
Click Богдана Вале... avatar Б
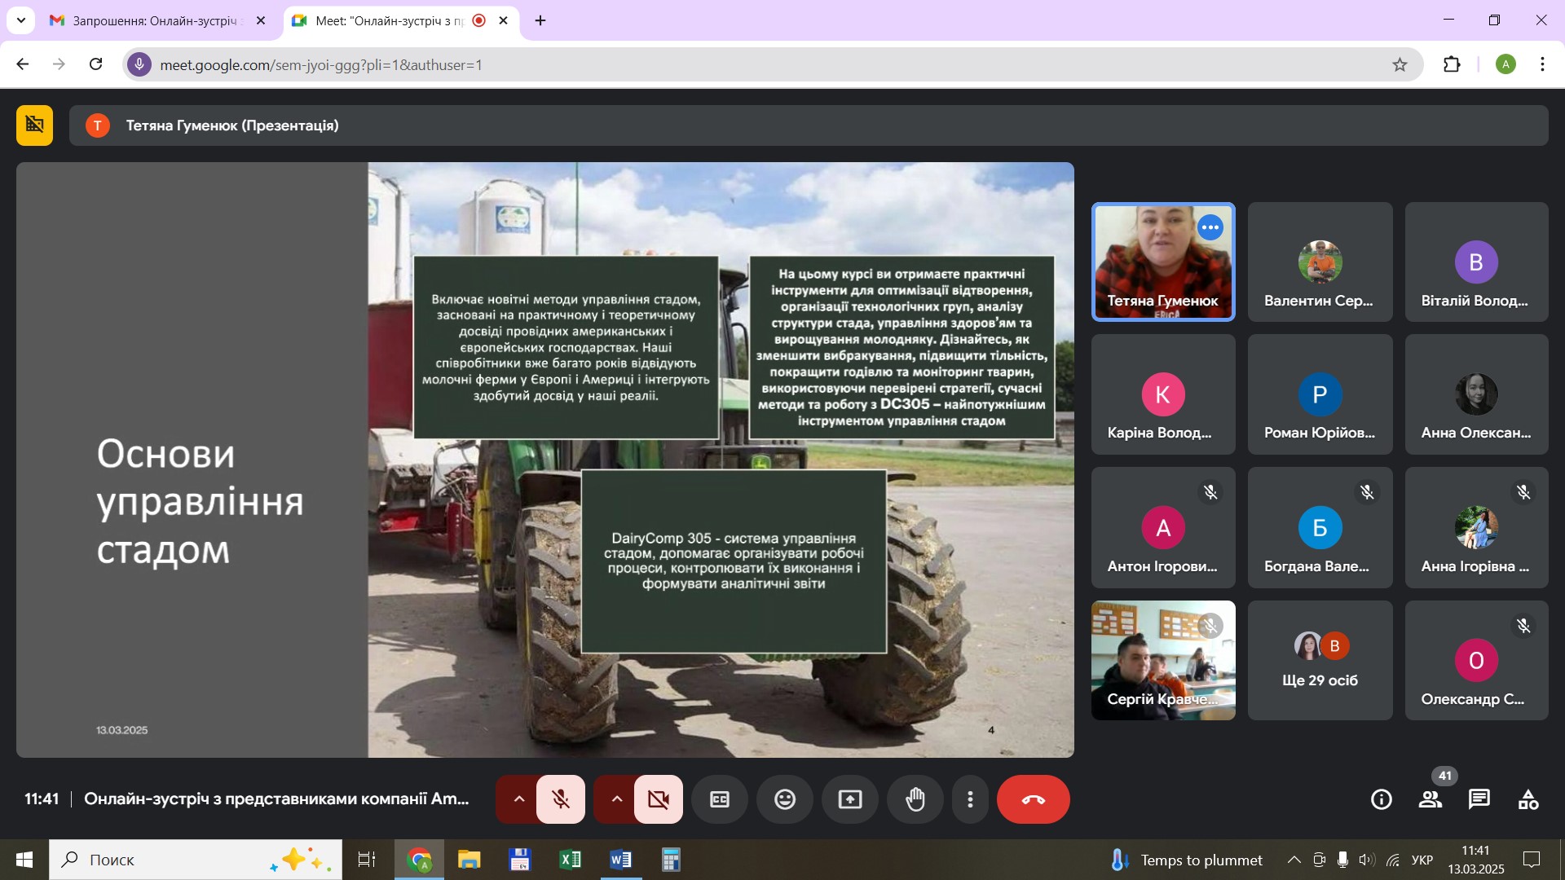click(1320, 527)
